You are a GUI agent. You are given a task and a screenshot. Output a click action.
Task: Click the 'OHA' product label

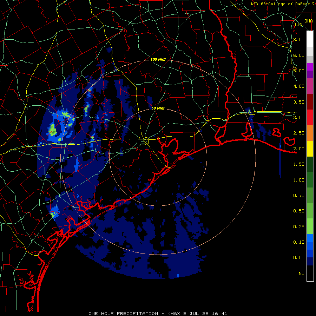tap(309, 21)
